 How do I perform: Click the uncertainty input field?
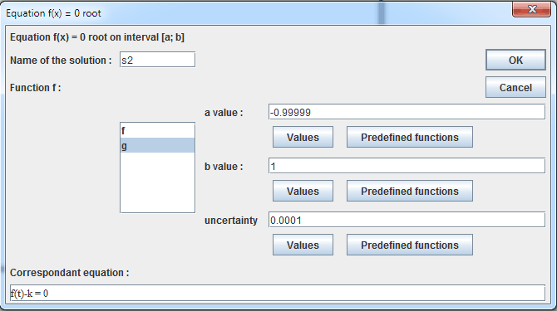coord(407,220)
